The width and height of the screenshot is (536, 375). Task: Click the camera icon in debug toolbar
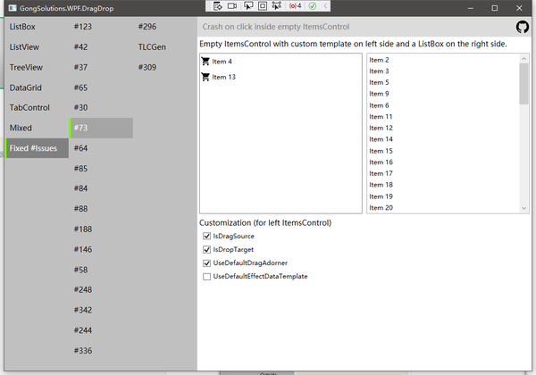232,6
